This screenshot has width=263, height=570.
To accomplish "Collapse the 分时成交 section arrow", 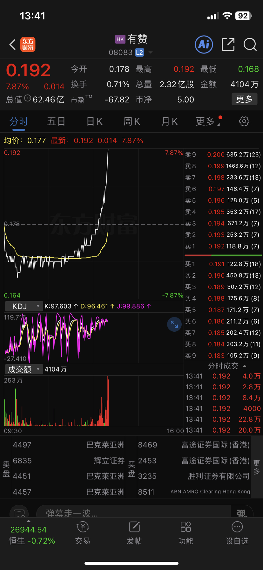I will click(x=245, y=366).
